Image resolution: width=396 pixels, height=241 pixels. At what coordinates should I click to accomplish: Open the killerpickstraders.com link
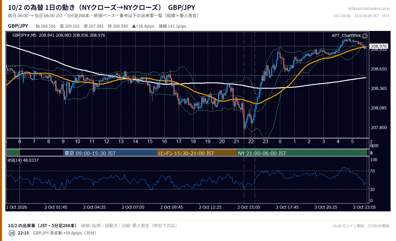pyautogui.click(x=369, y=9)
